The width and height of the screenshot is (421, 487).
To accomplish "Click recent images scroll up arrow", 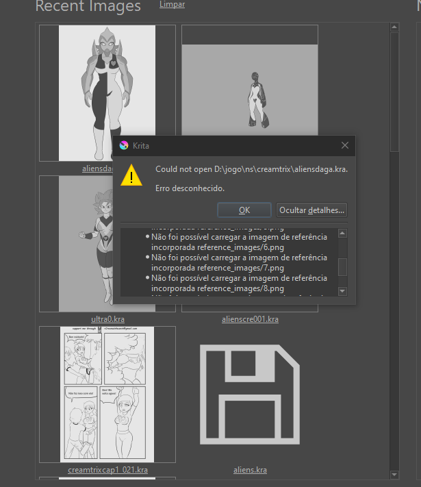I will pos(394,27).
